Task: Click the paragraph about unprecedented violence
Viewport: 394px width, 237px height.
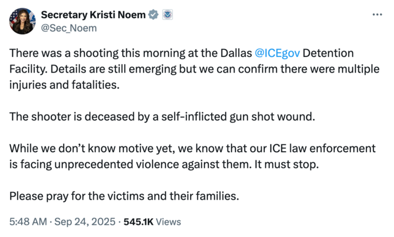Action: point(192,156)
